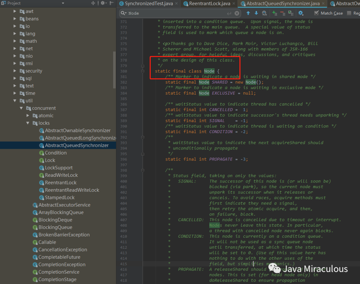The image size is (360, 284).
Task: Open the ReadWriteLock interface
Action: pos(61,175)
